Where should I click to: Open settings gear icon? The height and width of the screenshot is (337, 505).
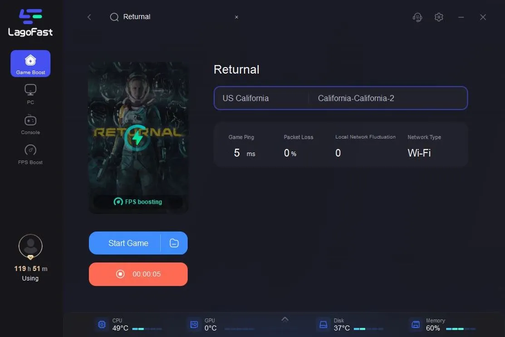pyautogui.click(x=439, y=17)
